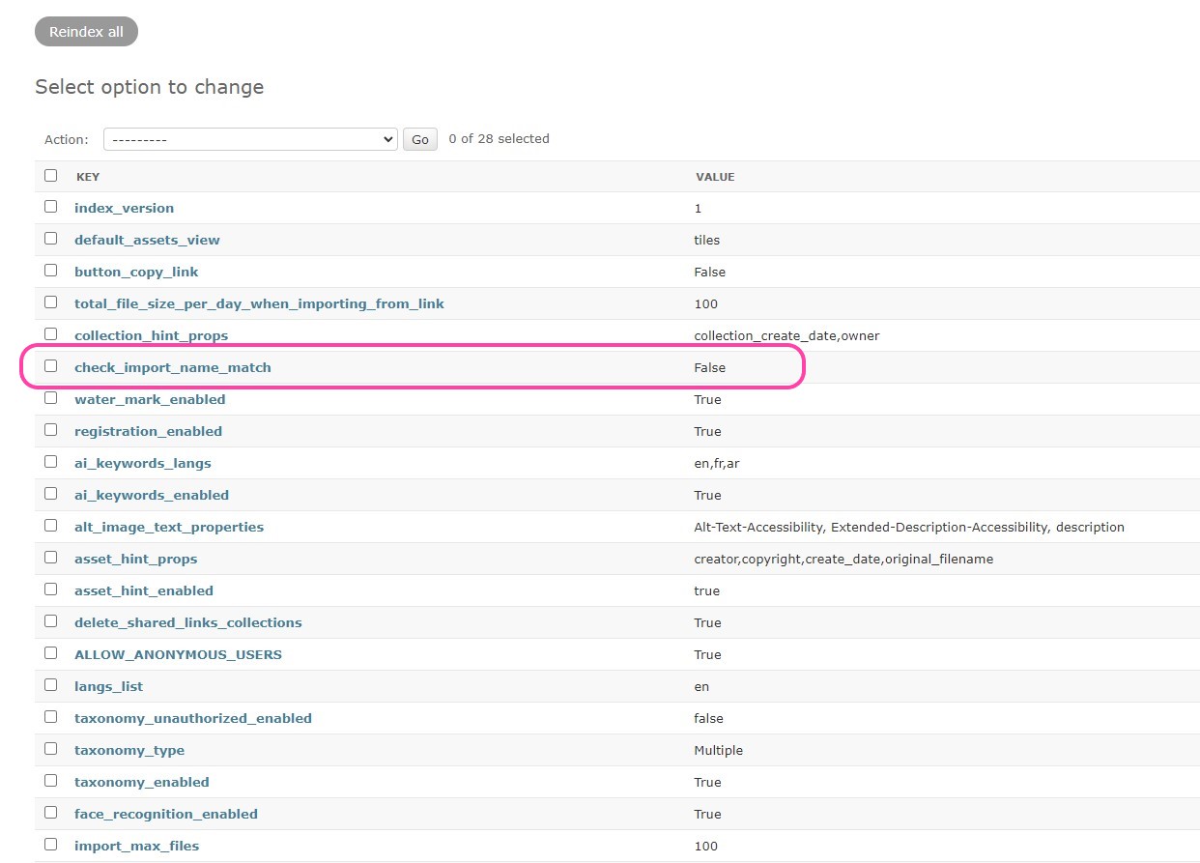This screenshot has height=863, width=1200.
Task: Click the Reindex all button
Action: tap(86, 31)
